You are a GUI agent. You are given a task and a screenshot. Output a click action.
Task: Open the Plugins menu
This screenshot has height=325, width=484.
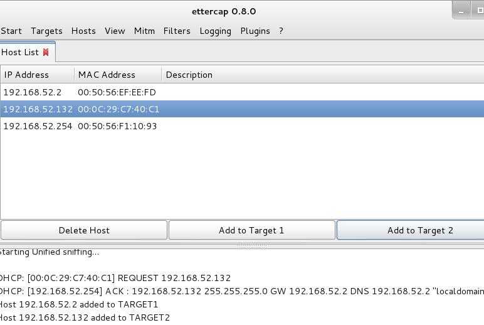tap(255, 31)
